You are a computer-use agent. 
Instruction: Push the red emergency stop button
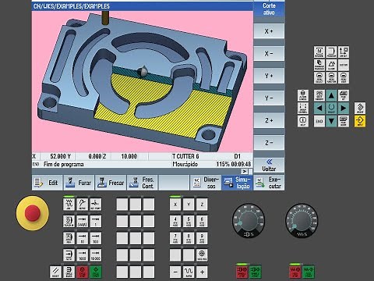pyautogui.click(x=33, y=213)
